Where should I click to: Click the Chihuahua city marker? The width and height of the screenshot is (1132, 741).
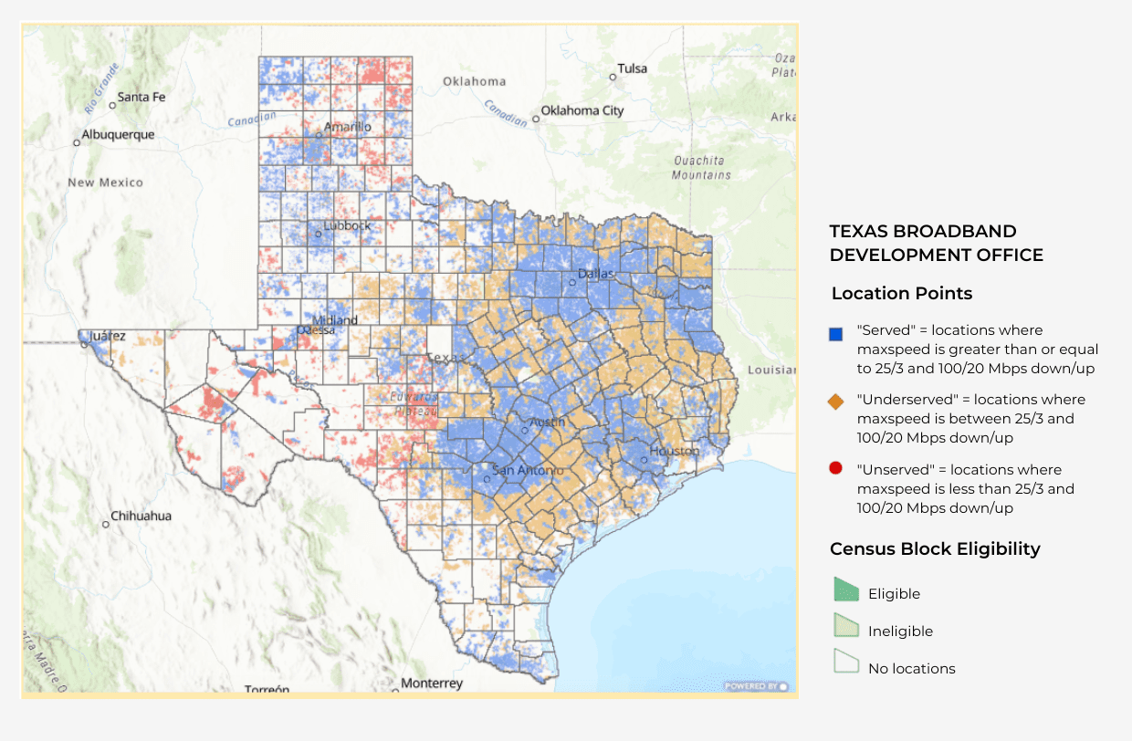105,524
